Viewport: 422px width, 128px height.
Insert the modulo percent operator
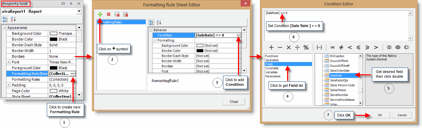pyautogui.click(x=306, y=47)
